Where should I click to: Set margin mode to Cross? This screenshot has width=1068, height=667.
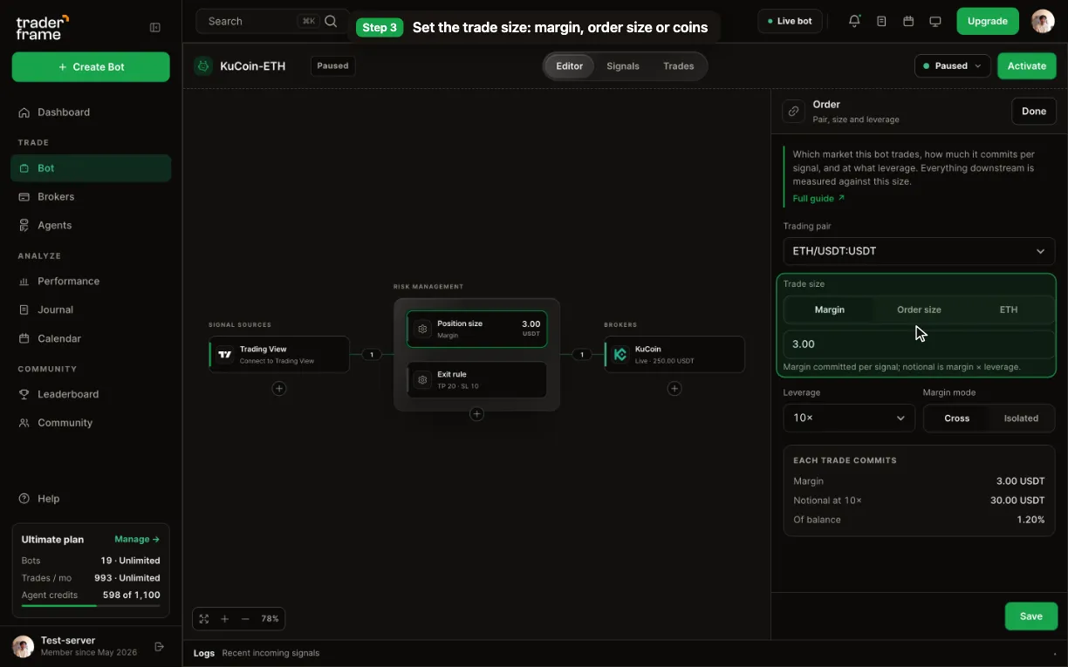957,419
